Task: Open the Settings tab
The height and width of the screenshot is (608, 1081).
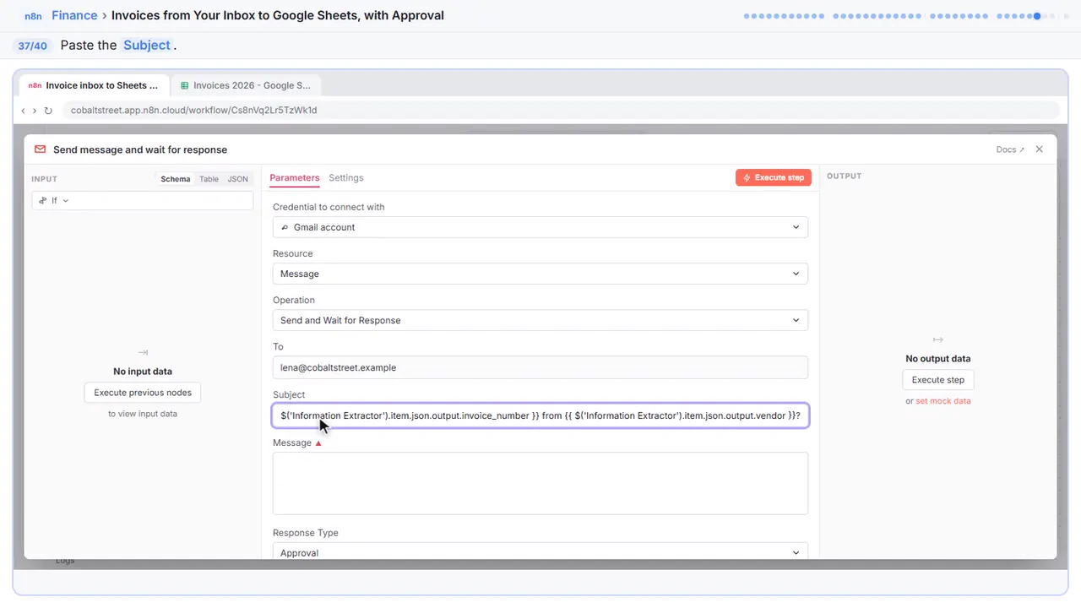Action: (x=346, y=178)
